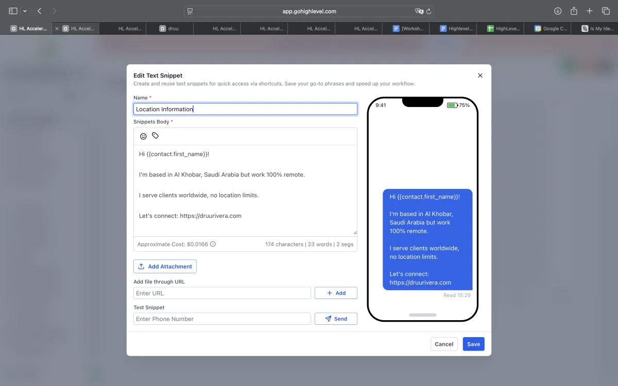Screen dimensions: 618x386
Task: Click the approximate cost info icon
Action: [213, 244]
